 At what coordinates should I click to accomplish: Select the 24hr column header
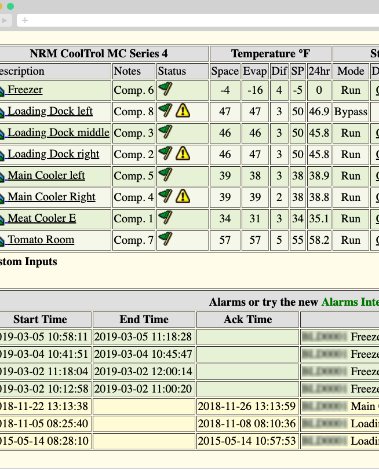tap(319, 71)
